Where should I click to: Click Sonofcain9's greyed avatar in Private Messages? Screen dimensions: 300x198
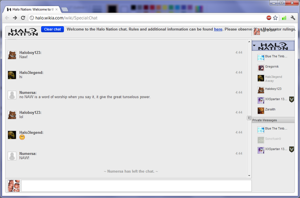[x=261, y=140]
